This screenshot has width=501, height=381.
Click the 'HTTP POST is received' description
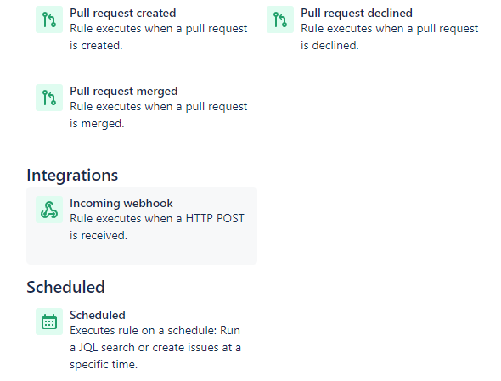pyautogui.click(x=157, y=227)
